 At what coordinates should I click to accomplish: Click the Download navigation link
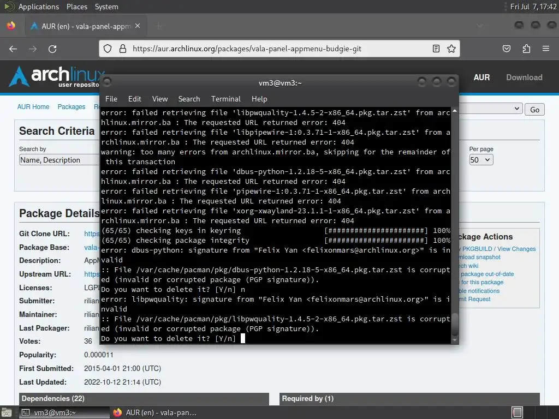click(524, 77)
